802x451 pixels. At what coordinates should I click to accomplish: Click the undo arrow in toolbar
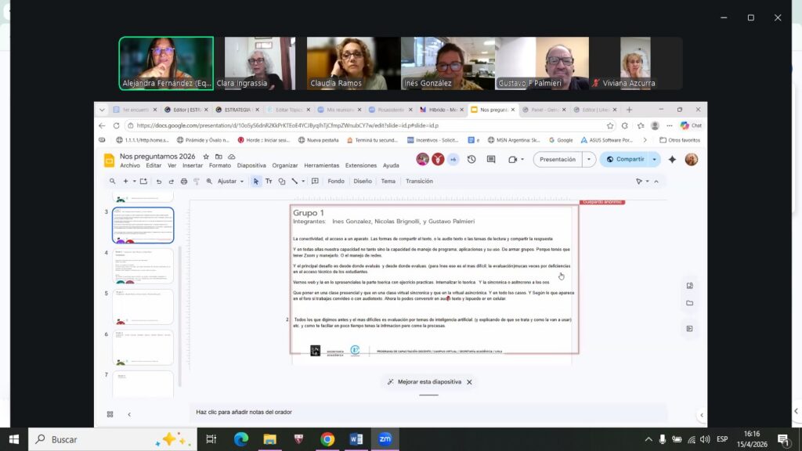(x=159, y=181)
